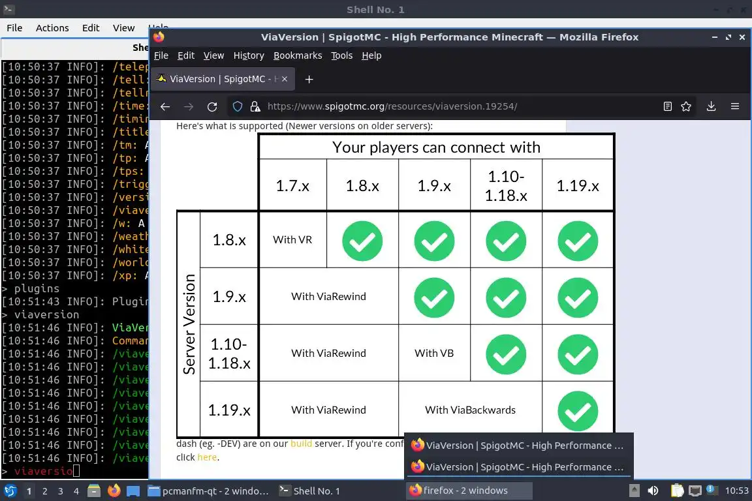Click 1.19.x column header in table
The image size is (752, 501).
(x=578, y=185)
